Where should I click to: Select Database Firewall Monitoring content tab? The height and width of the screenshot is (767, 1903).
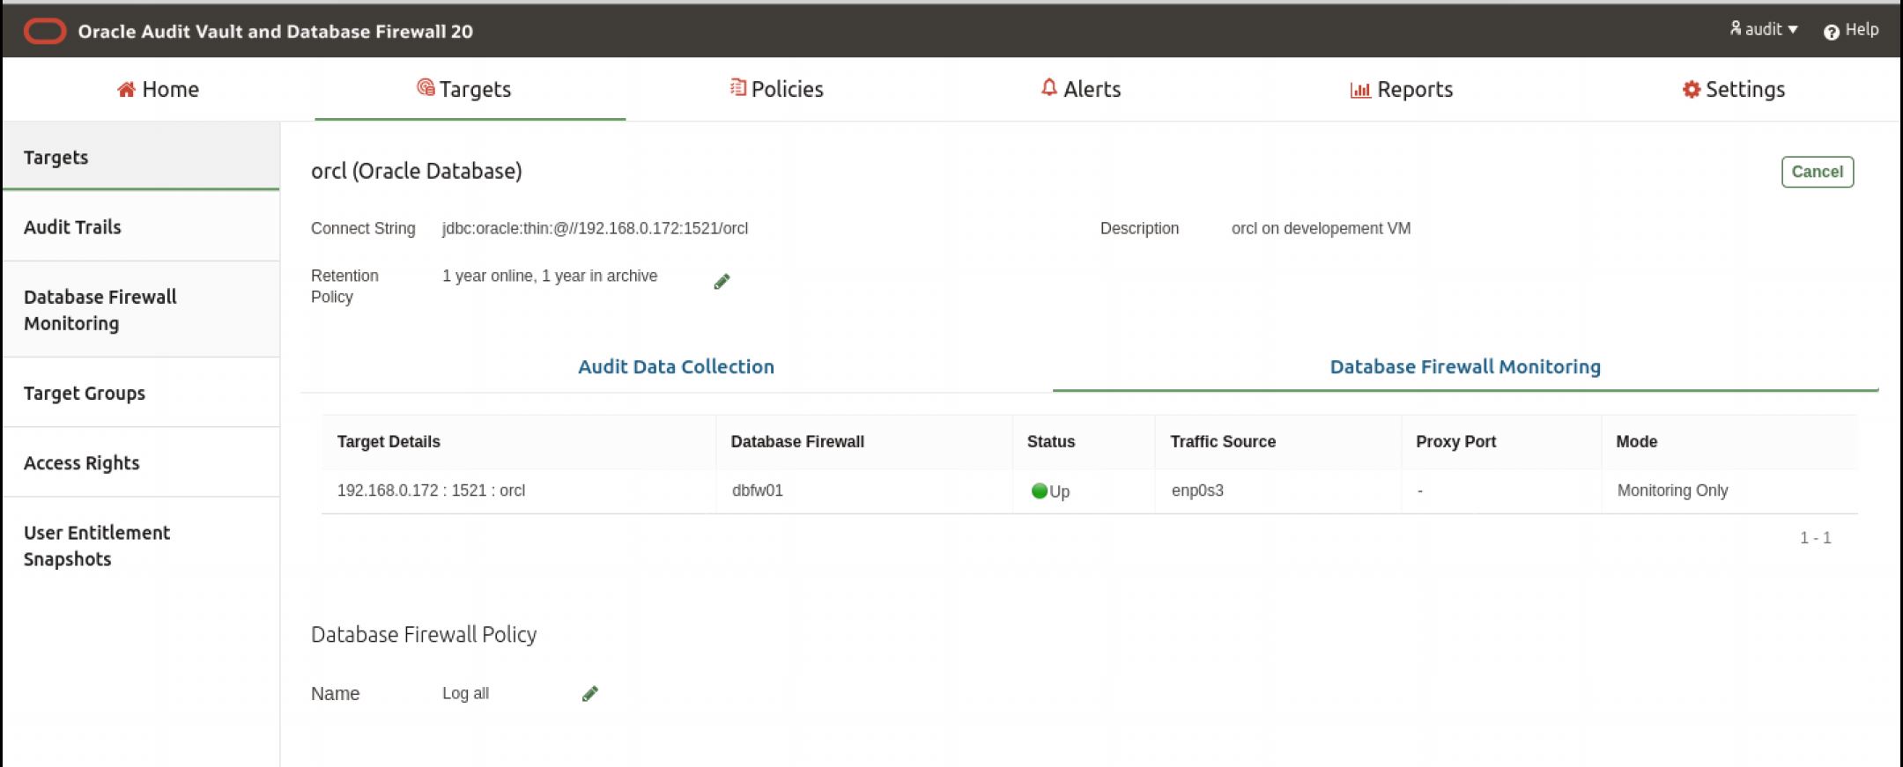pyautogui.click(x=1464, y=366)
